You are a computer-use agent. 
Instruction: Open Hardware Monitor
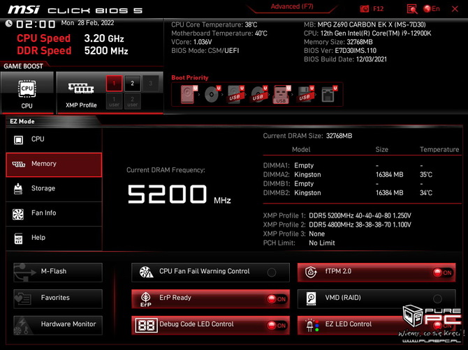pyautogui.click(x=58, y=325)
